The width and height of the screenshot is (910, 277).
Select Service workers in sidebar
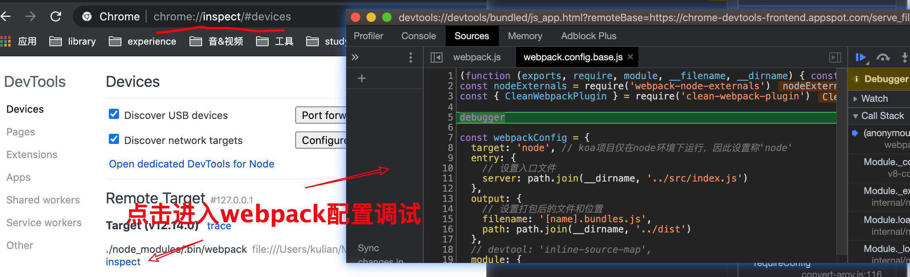tap(44, 223)
